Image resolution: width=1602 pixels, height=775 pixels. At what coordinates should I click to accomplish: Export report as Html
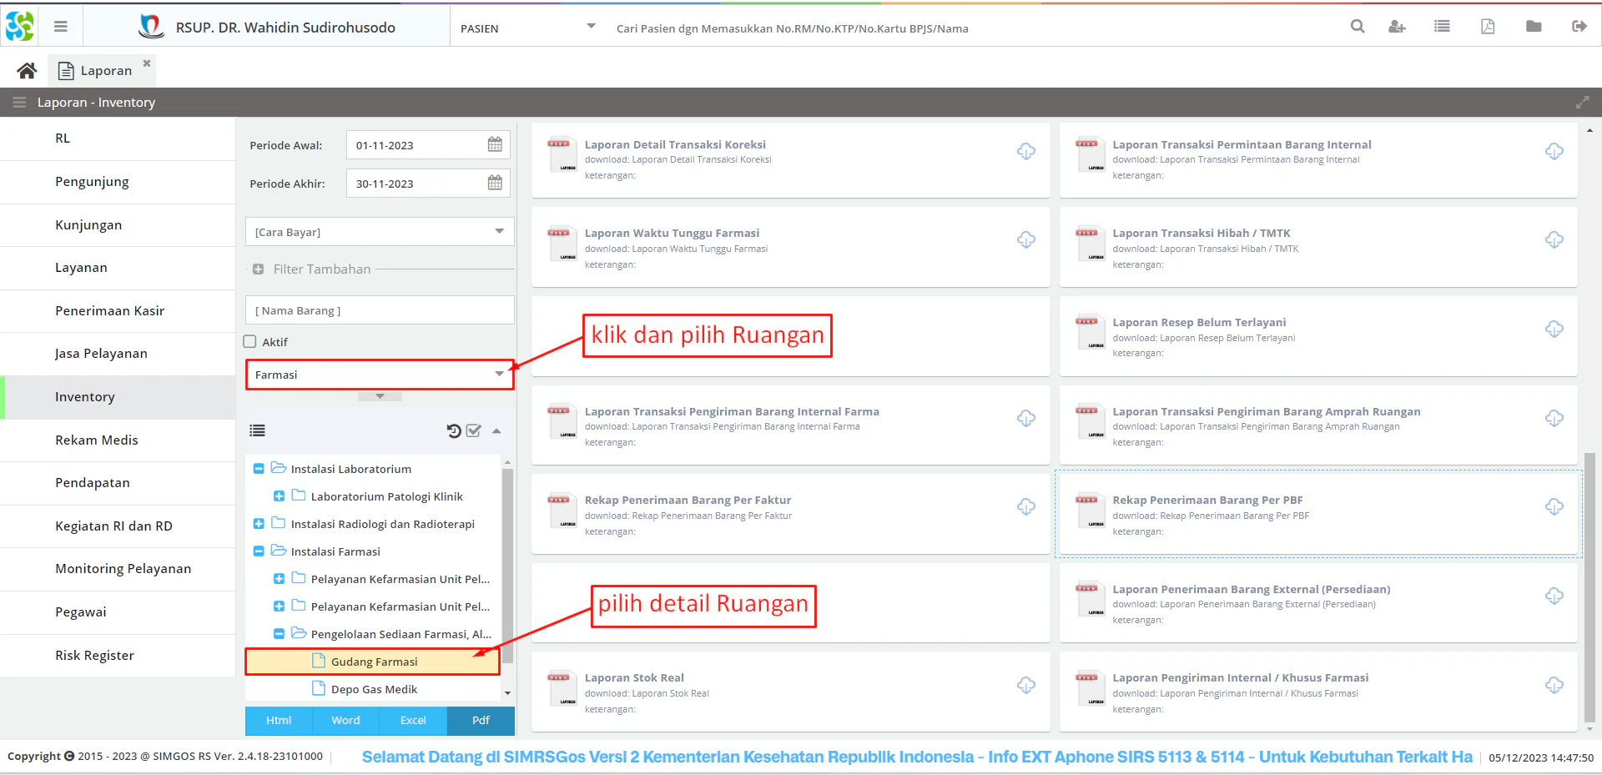pyautogui.click(x=279, y=721)
